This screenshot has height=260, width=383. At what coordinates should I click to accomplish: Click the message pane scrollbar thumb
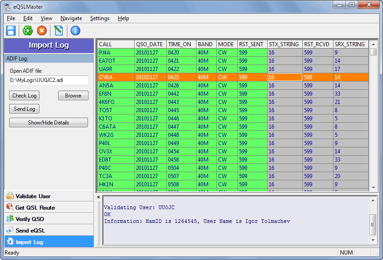click(373, 225)
